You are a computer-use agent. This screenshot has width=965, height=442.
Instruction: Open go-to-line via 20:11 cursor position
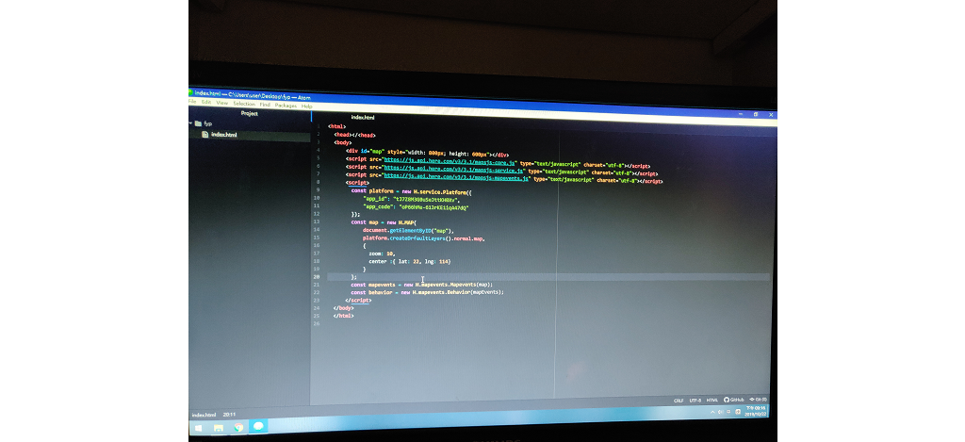pyautogui.click(x=229, y=415)
